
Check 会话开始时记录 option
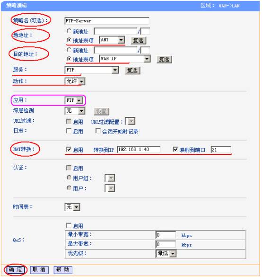(98, 131)
